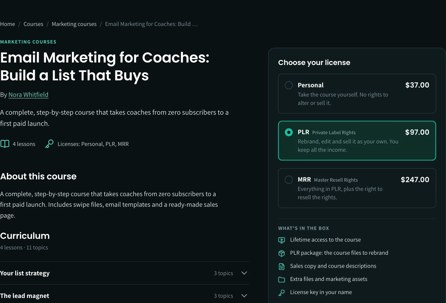The image size is (446, 303).
Task: Click the Lifetime access screen icon
Action: pos(282,240)
